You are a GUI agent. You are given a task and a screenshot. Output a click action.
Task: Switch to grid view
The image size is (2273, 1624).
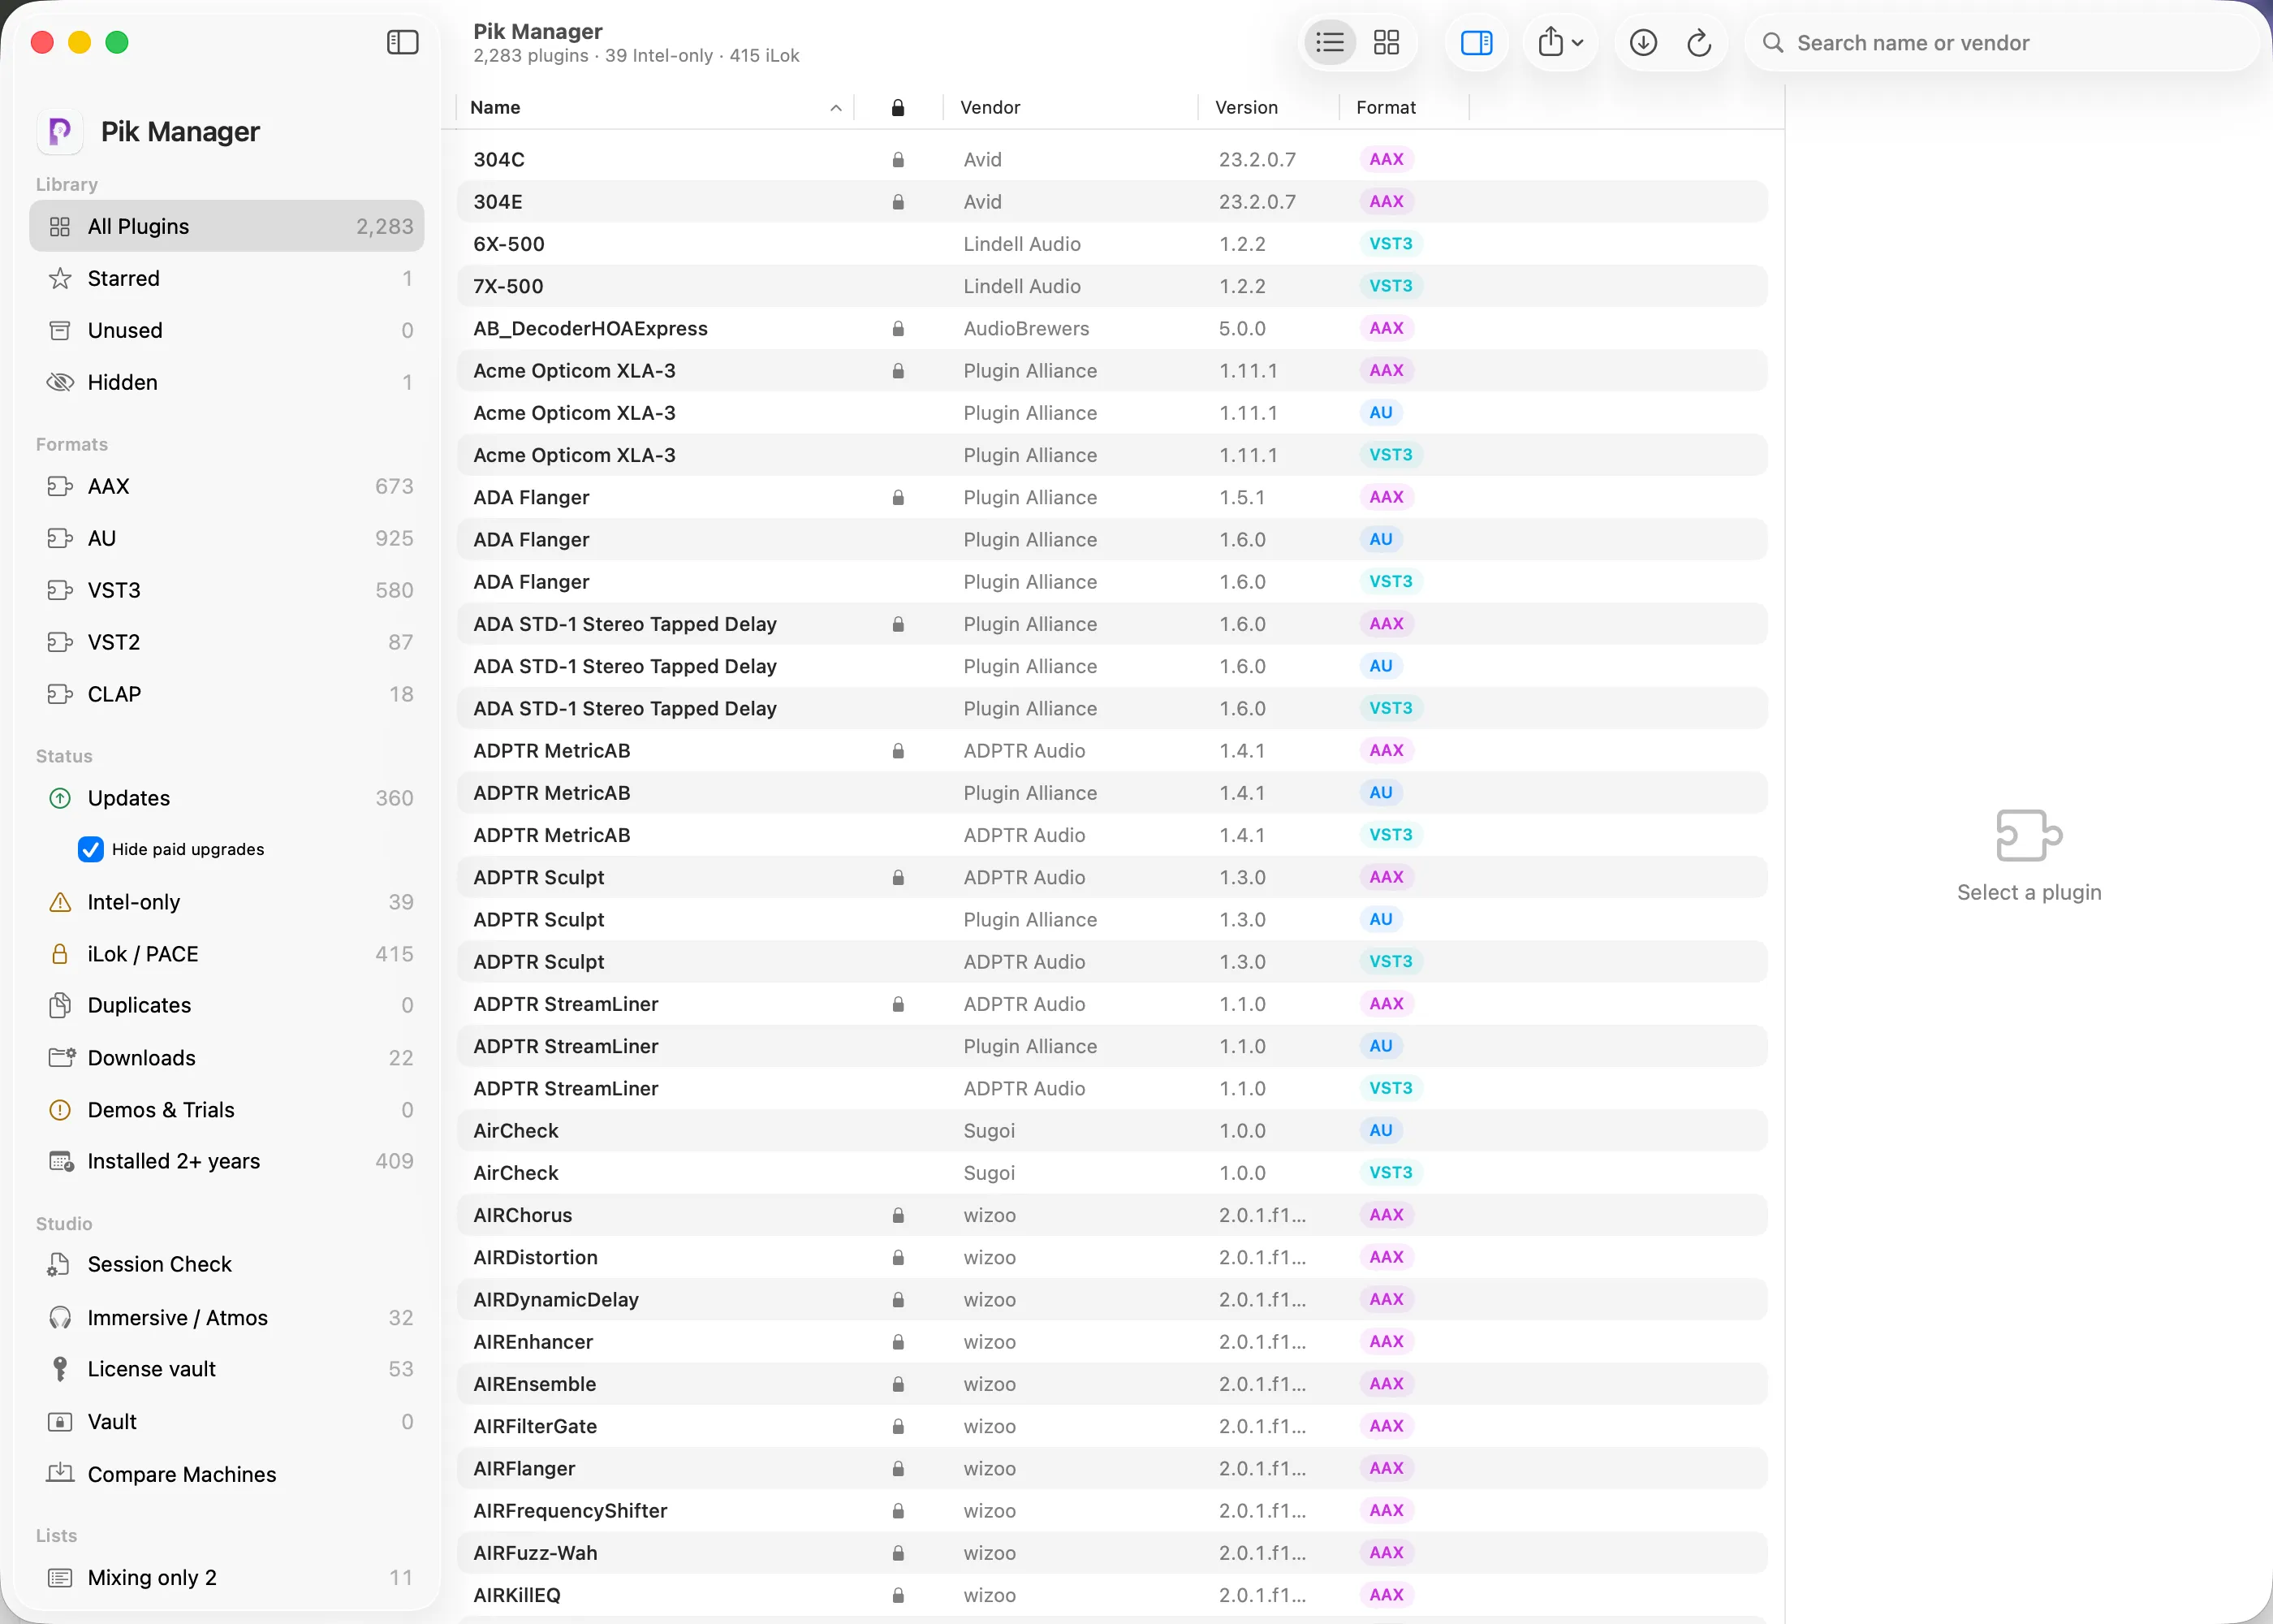point(1387,42)
